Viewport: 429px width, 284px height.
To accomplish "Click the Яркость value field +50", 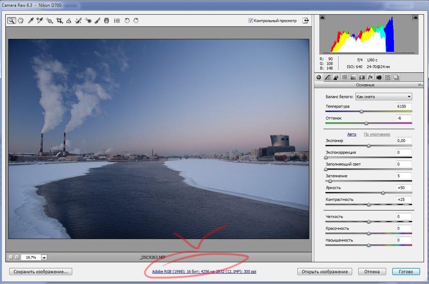I will coord(403,188).
